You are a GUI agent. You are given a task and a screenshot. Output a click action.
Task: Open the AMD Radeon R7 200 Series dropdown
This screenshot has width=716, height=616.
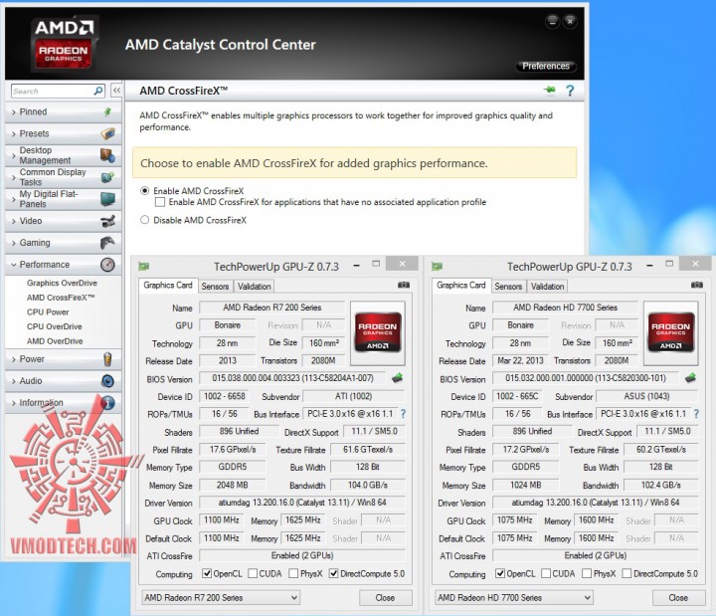(x=221, y=598)
